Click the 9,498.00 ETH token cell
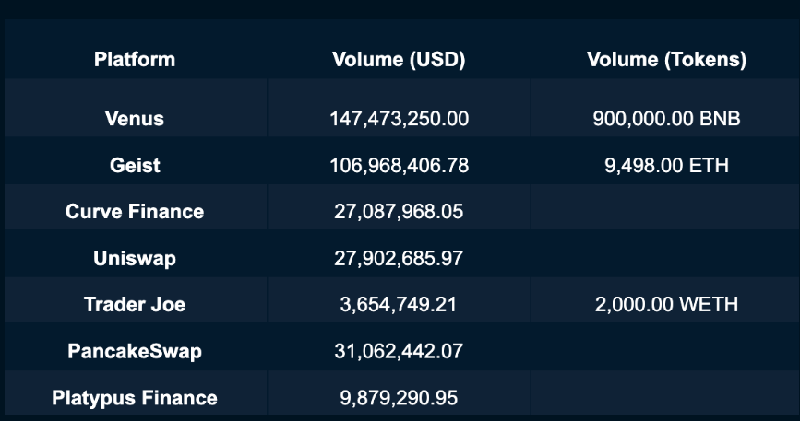Viewport: 800px width, 421px height. [666, 166]
